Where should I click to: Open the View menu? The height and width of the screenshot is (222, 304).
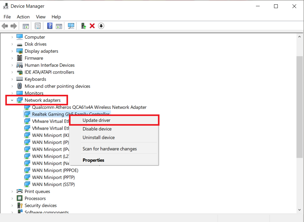point(41,17)
